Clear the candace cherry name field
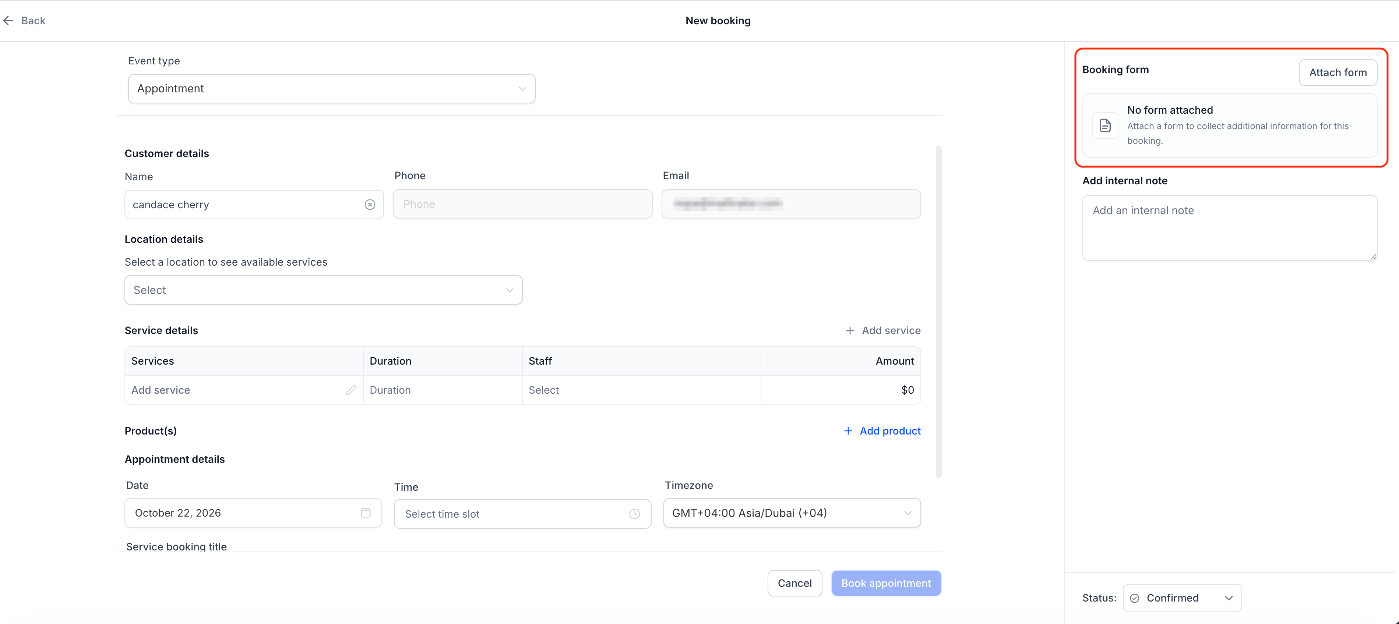Screen dimensions: 1399x624 370,205
